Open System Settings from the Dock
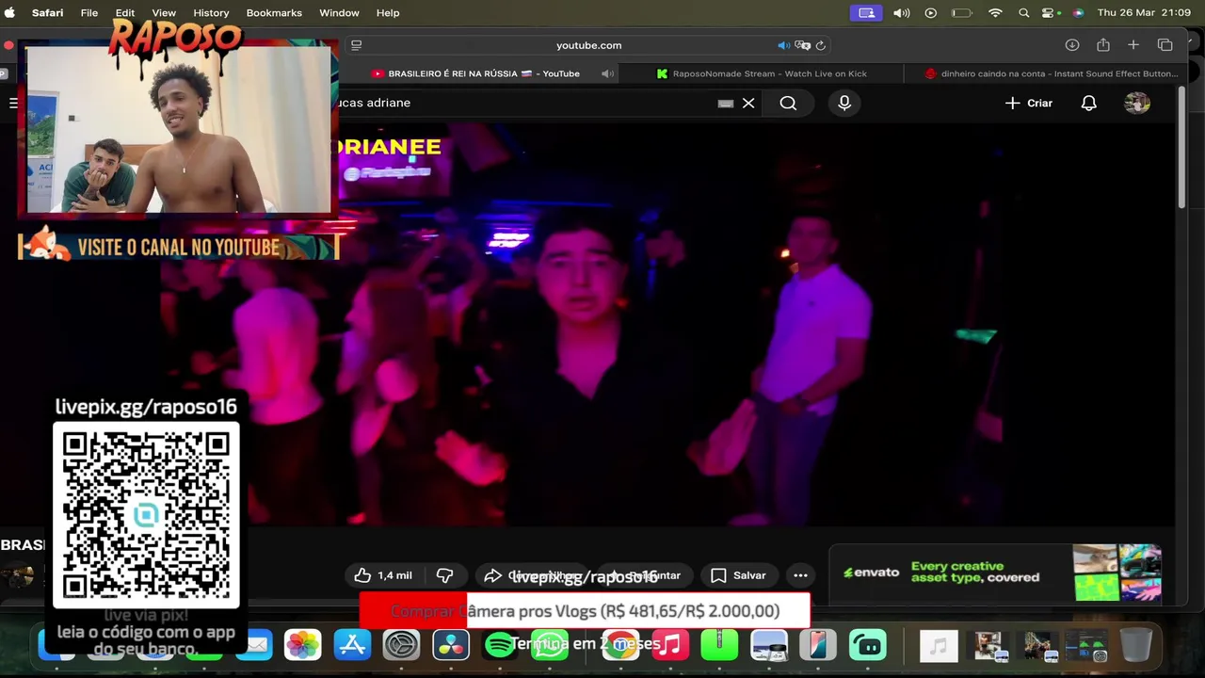Image resolution: width=1205 pixels, height=678 pixels. [402, 645]
